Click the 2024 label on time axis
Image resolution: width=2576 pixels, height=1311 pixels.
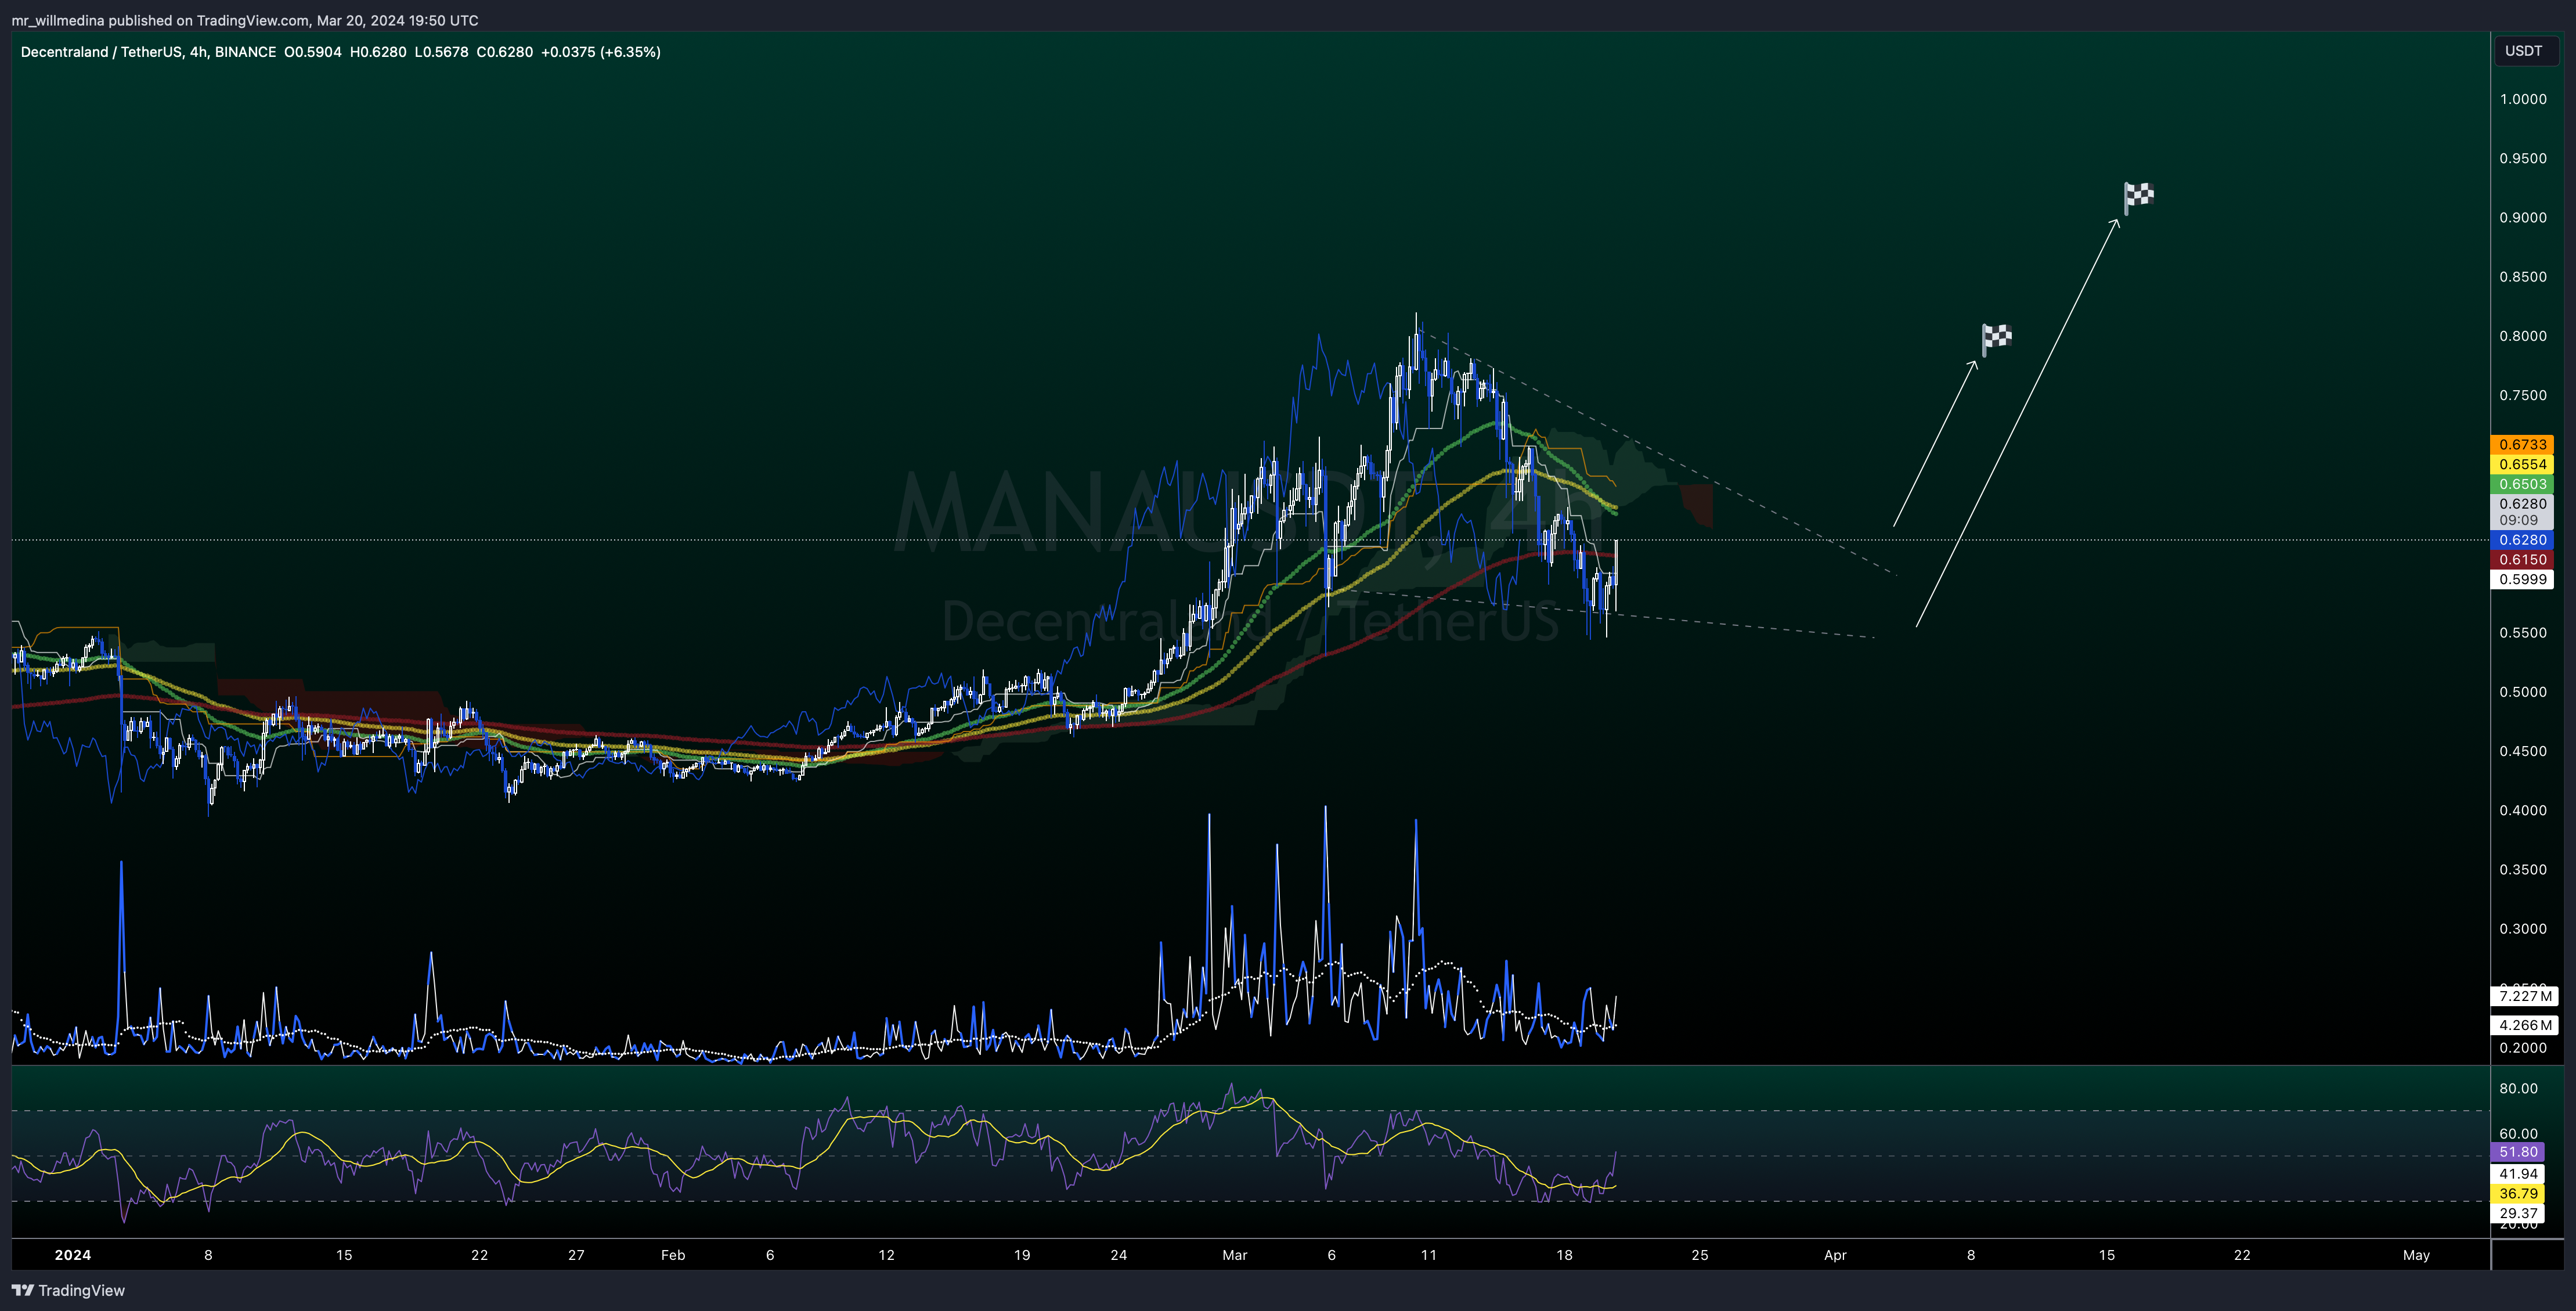(73, 1255)
